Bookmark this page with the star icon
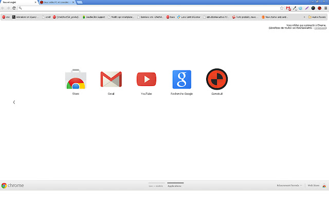 282,8
